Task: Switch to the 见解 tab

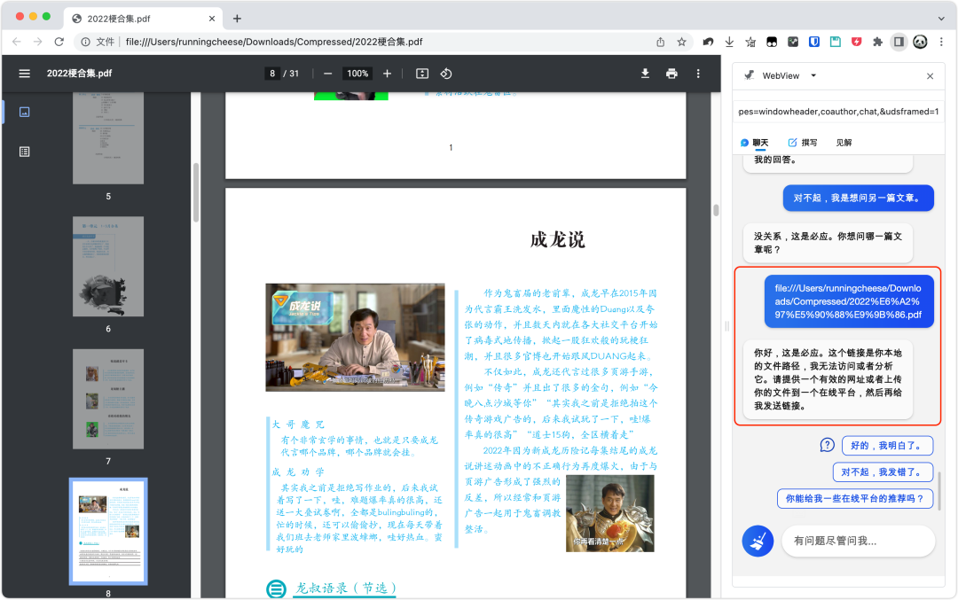Action: pyautogui.click(x=844, y=143)
